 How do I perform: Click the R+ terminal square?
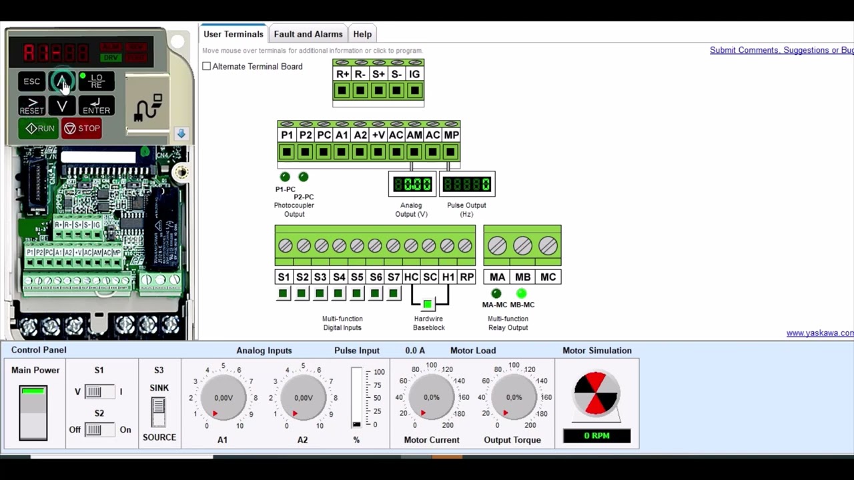(342, 90)
